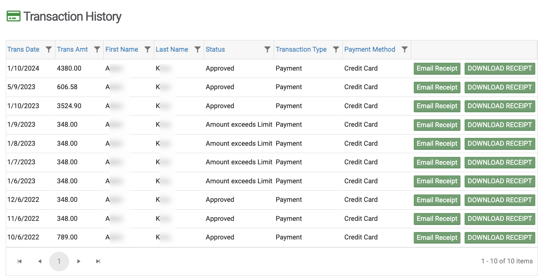Image resolution: width=539 pixels, height=277 pixels.
Task: Open the Status column filter icon
Action: tap(267, 50)
